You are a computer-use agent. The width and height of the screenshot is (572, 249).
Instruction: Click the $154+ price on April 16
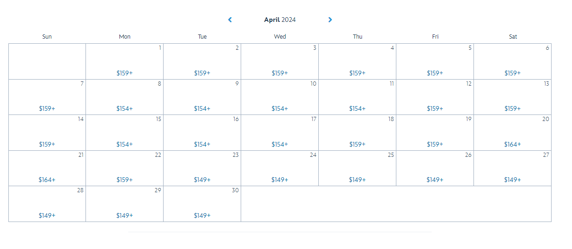(202, 144)
